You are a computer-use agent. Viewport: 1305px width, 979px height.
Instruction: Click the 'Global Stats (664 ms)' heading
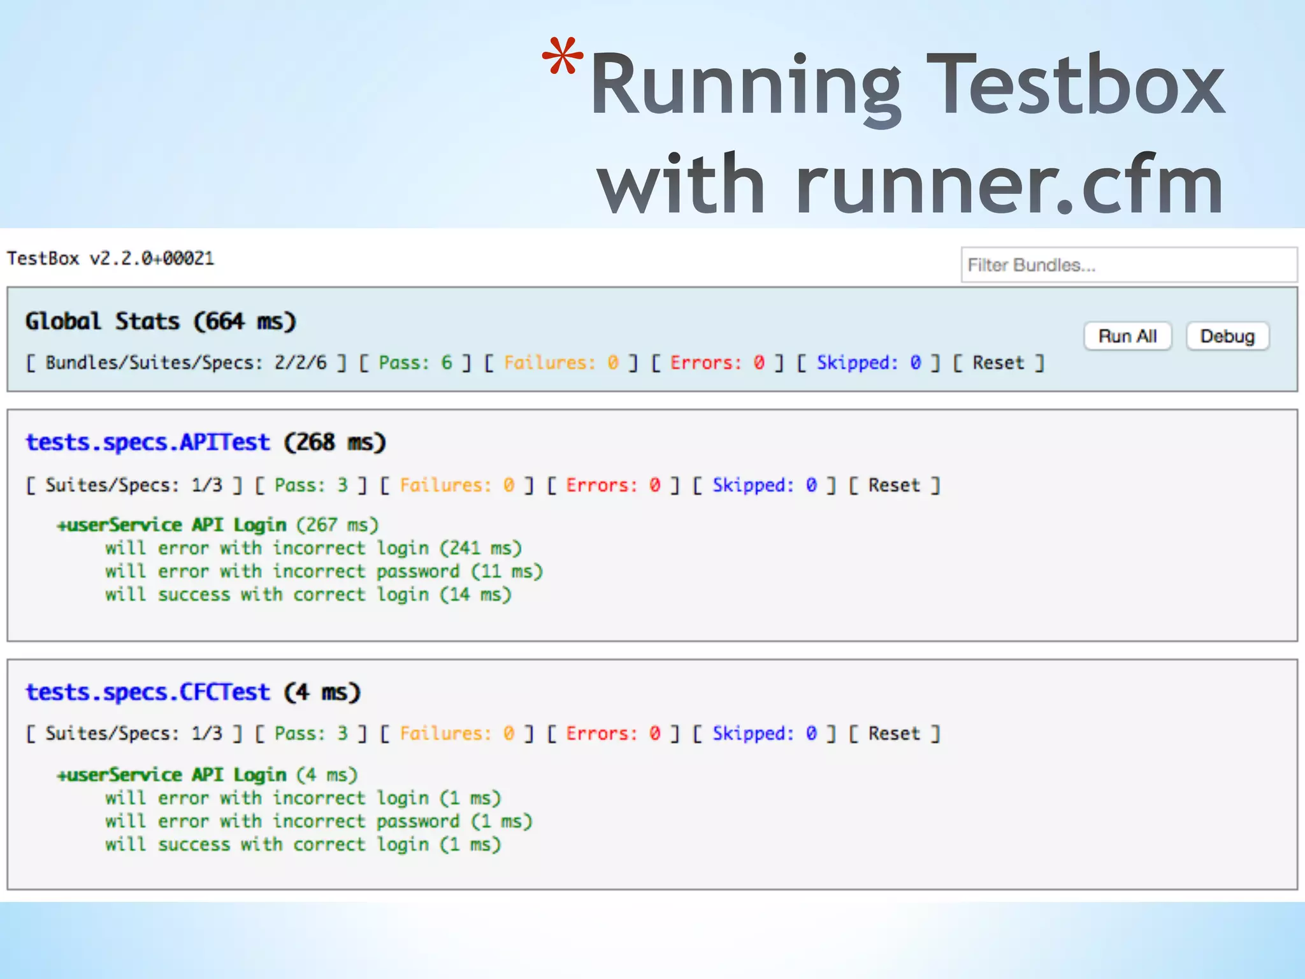(x=161, y=321)
